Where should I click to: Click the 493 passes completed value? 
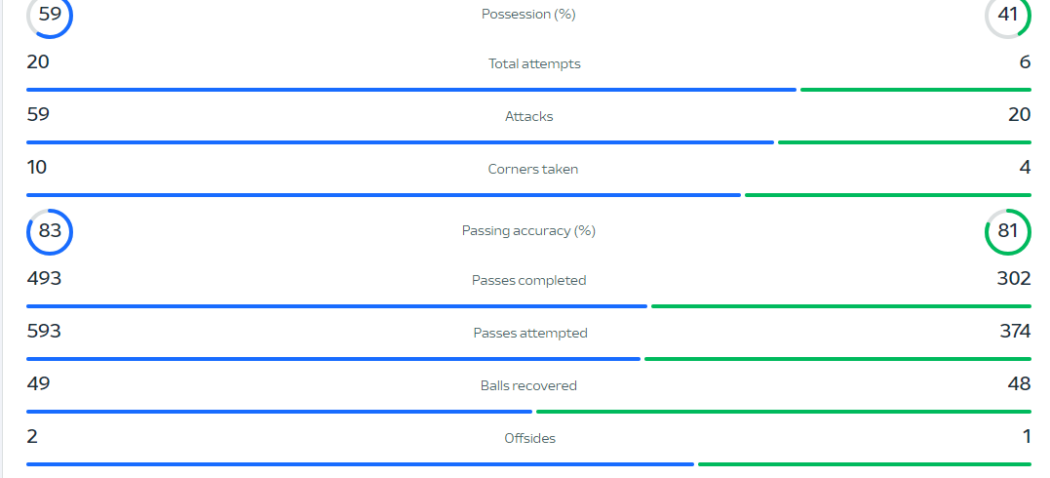(x=44, y=278)
